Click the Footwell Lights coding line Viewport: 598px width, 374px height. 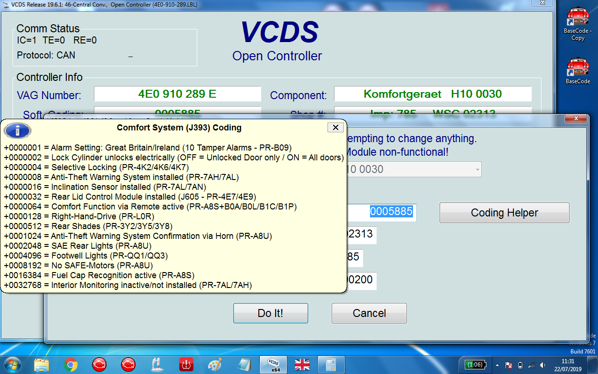click(85, 256)
